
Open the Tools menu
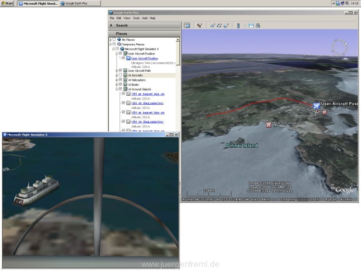point(136,18)
